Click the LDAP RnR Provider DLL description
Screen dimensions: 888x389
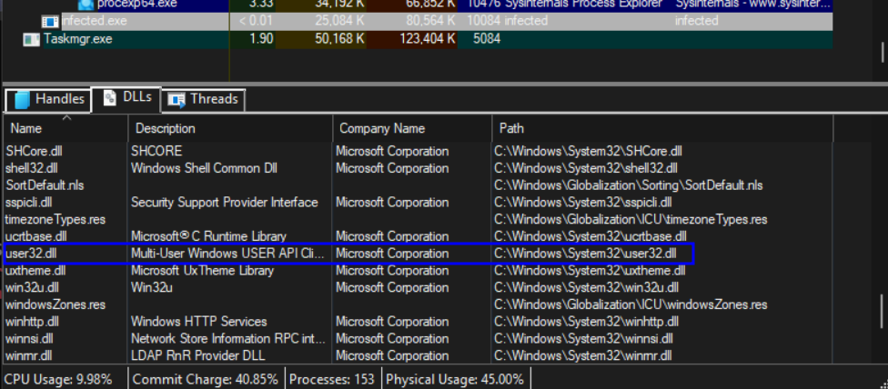point(198,355)
